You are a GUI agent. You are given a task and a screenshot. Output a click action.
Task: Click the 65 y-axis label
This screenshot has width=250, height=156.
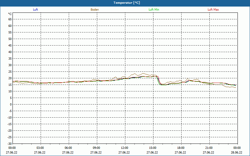click(x=10, y=19)
